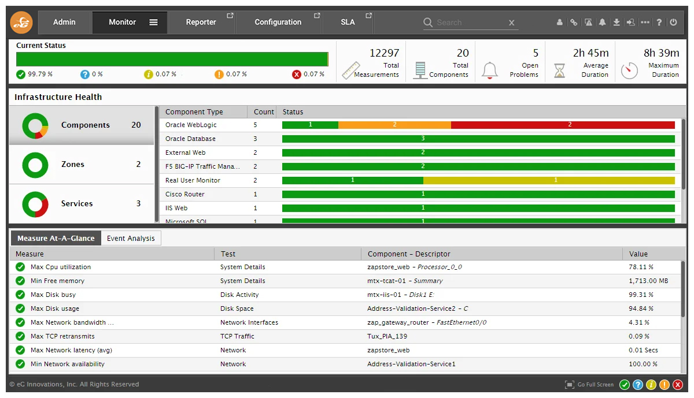Click the orange segment of Oracle WebLogic bar
Viewport: 694px width, 398px height.
(x=394, y=125)
